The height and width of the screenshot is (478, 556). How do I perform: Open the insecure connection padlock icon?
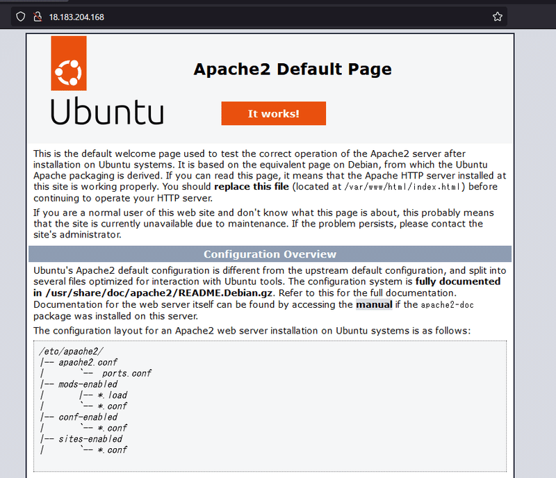(38, 17)
